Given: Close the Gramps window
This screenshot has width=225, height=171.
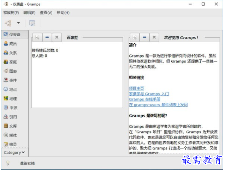Looking at the screenshot, I should [216, 4].
